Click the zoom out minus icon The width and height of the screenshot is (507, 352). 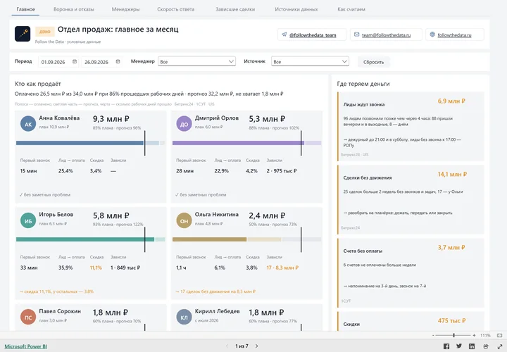[x=433, y=336]
